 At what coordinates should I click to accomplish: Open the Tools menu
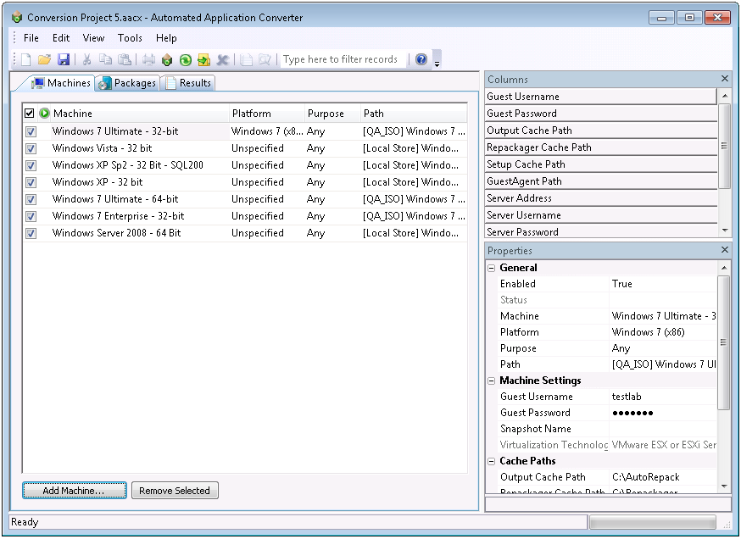pos(130,38)
